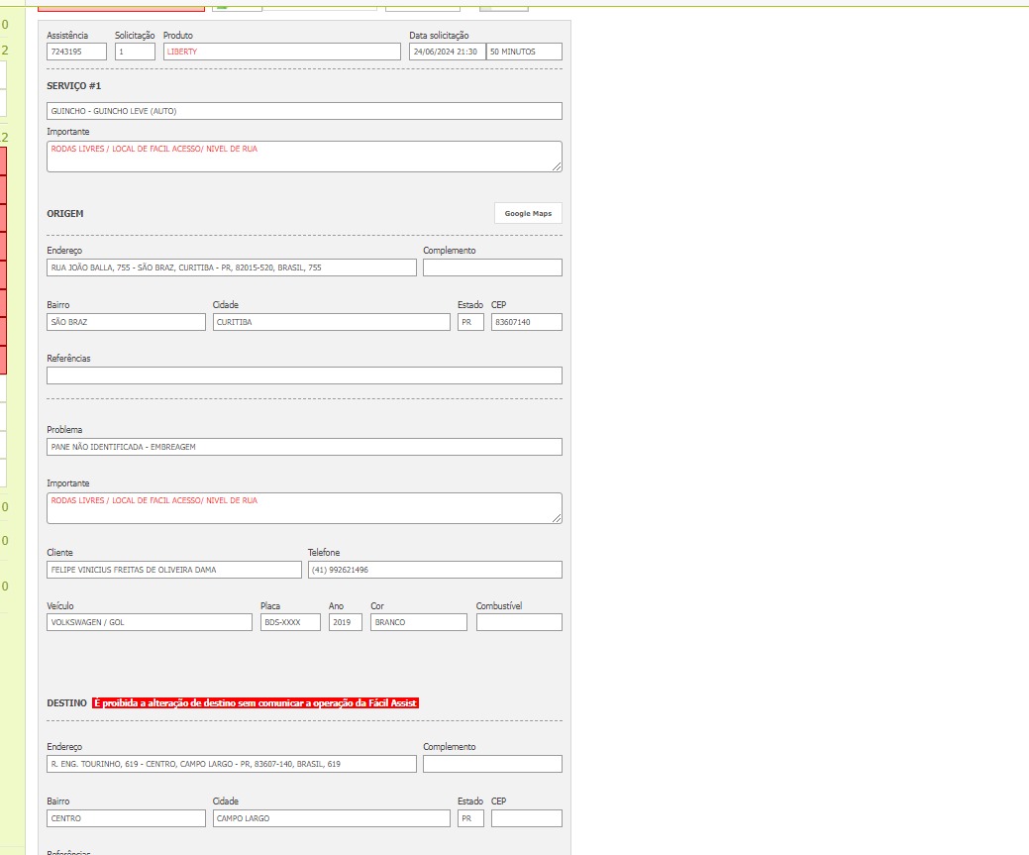
Task: Click the Problema field about EMBREAGEM
Action: pyautogui.click(x=304, y=447)
